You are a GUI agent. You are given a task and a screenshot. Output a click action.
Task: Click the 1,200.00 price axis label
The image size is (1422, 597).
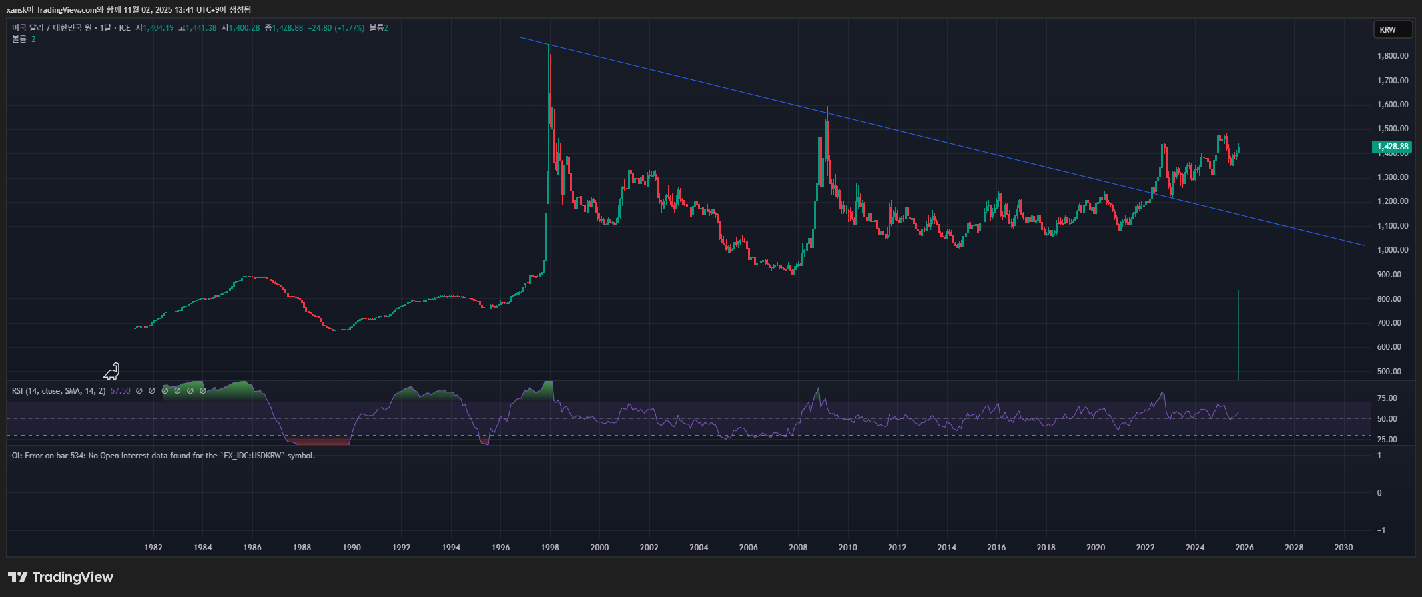(1393, 201)
